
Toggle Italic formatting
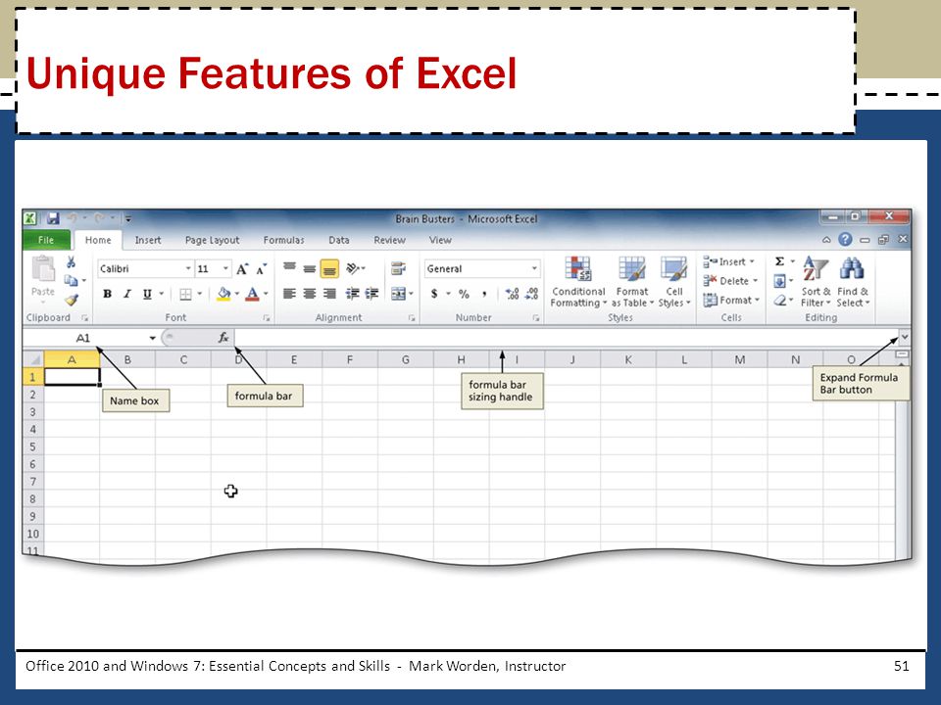(127, 294)
